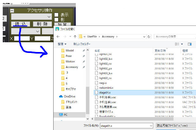Click the Miku icon in dialog title bar
The height and width of the screenshot is (130, 196).
click(x=57, y=29)
